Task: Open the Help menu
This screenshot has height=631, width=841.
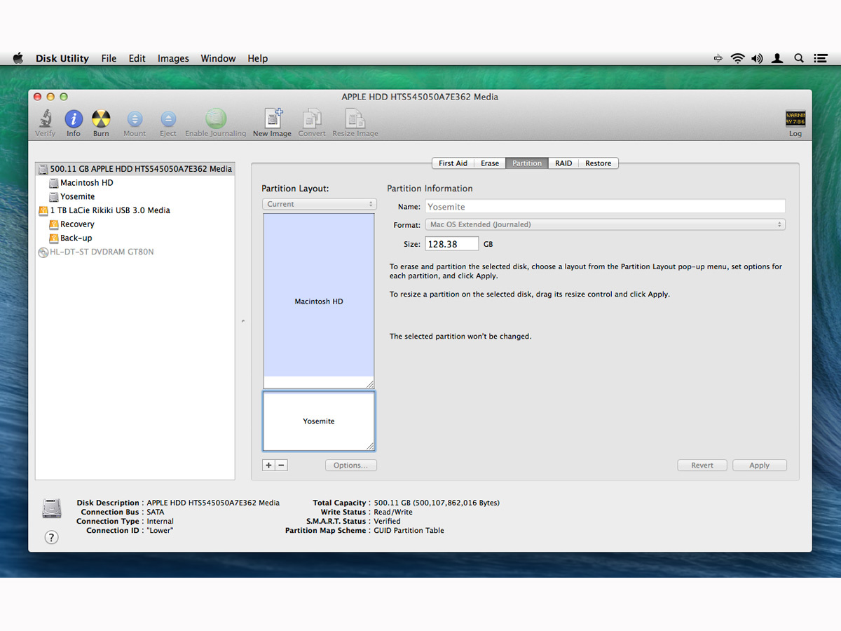Action: 258,59
